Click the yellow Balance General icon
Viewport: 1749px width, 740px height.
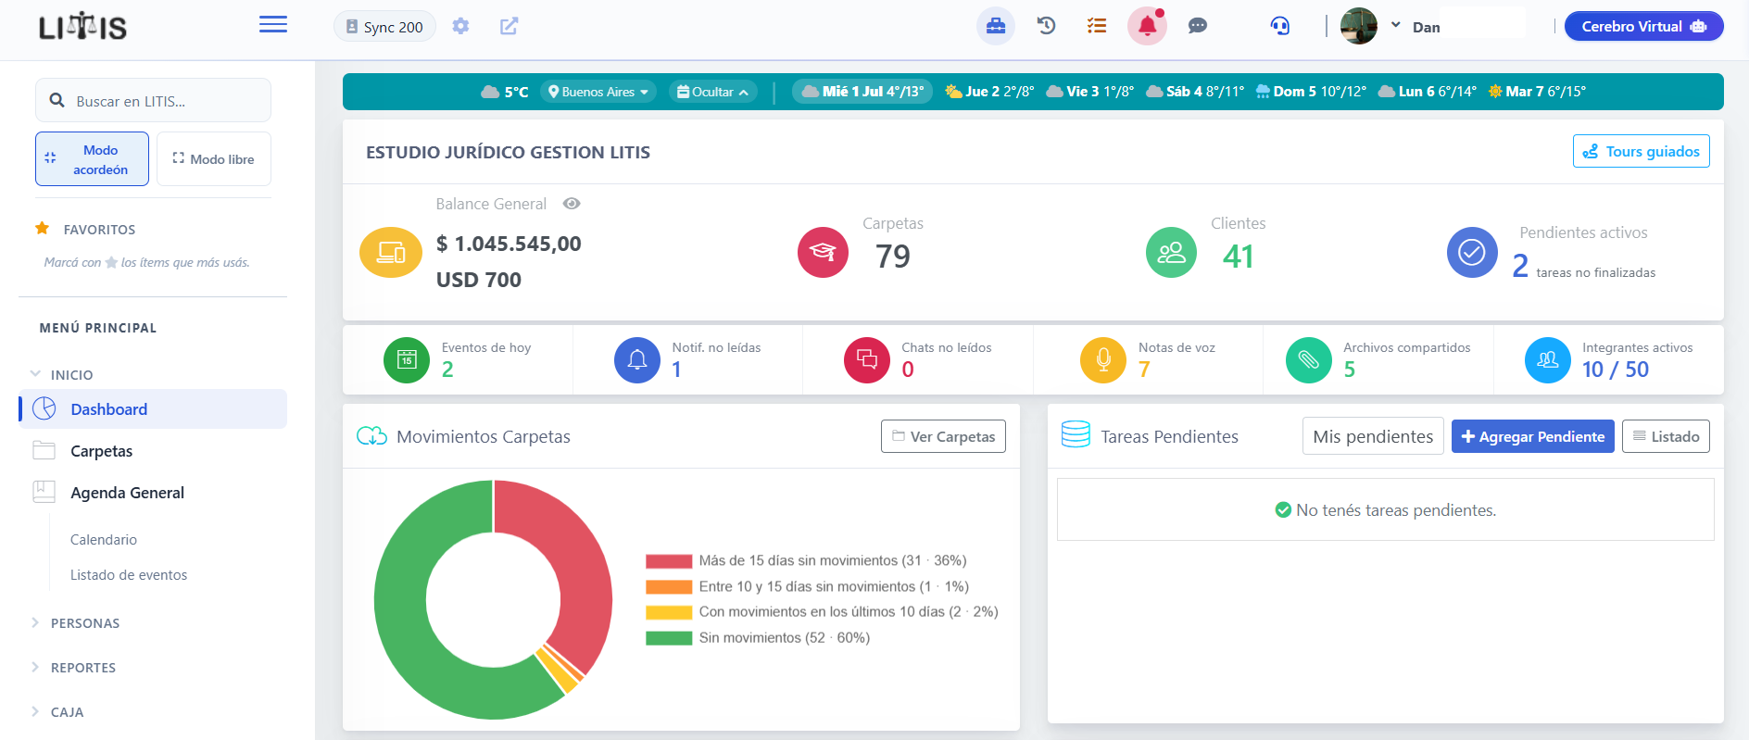tap(391, 252)
